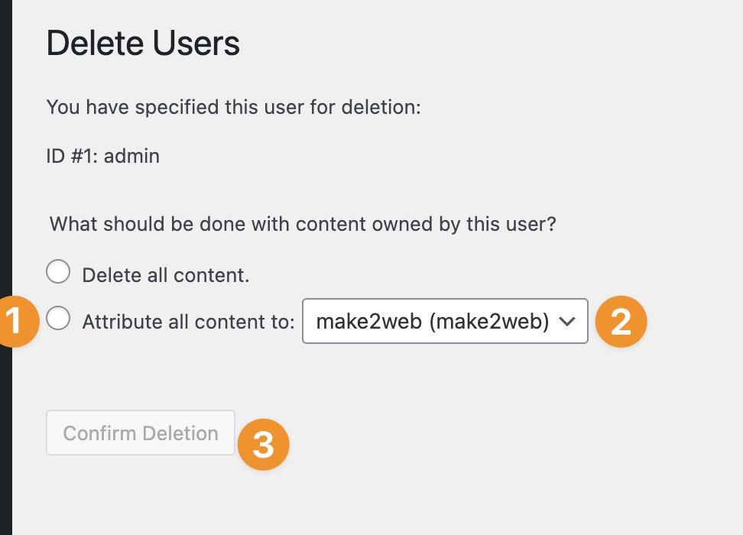This screenshot has height=535, width=743.
Task: Open the make2web user dropdown
Action: click(x=445, y=321)
